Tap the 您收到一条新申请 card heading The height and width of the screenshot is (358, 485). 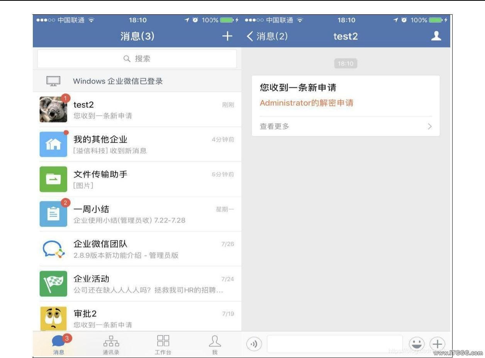(298, 87)
